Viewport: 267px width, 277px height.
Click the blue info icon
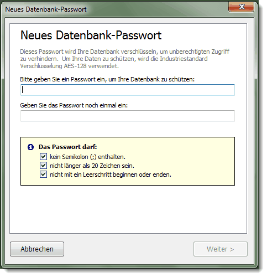click(x=30, y=147)
